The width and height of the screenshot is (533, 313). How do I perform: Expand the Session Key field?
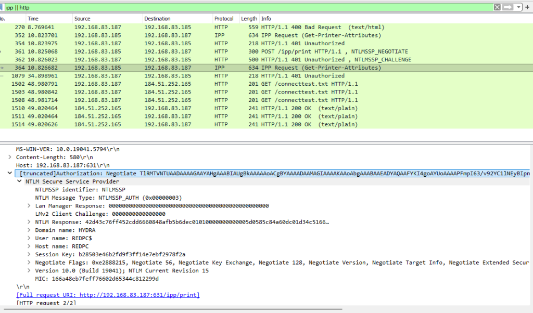point(30,254)
